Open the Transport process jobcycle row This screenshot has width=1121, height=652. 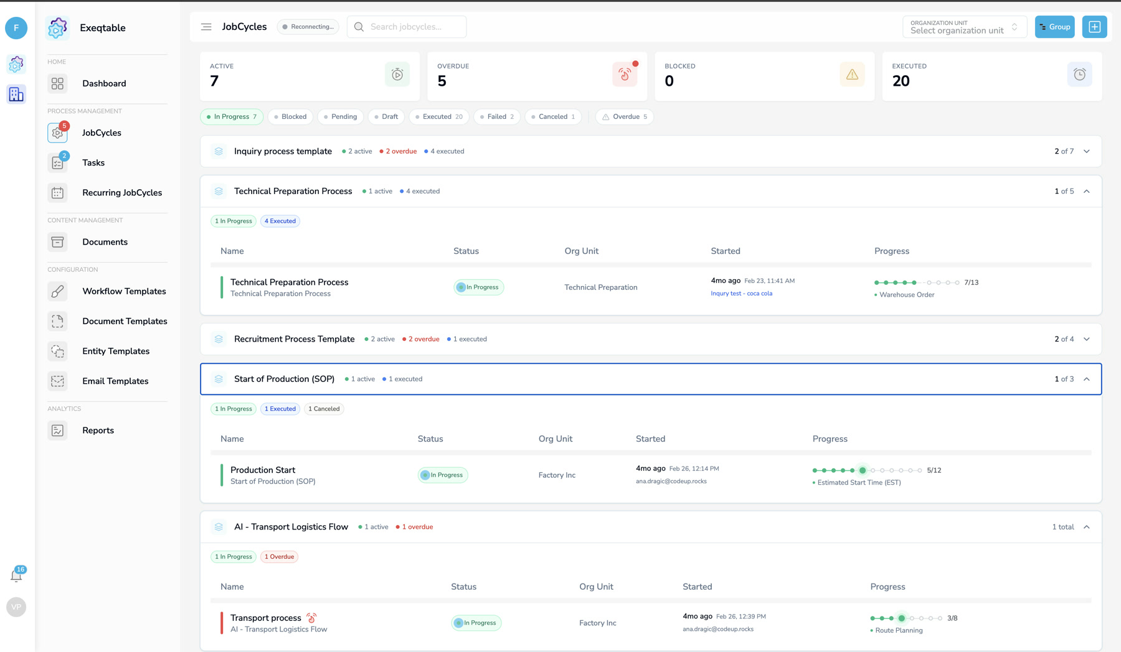tap(651, 623)
